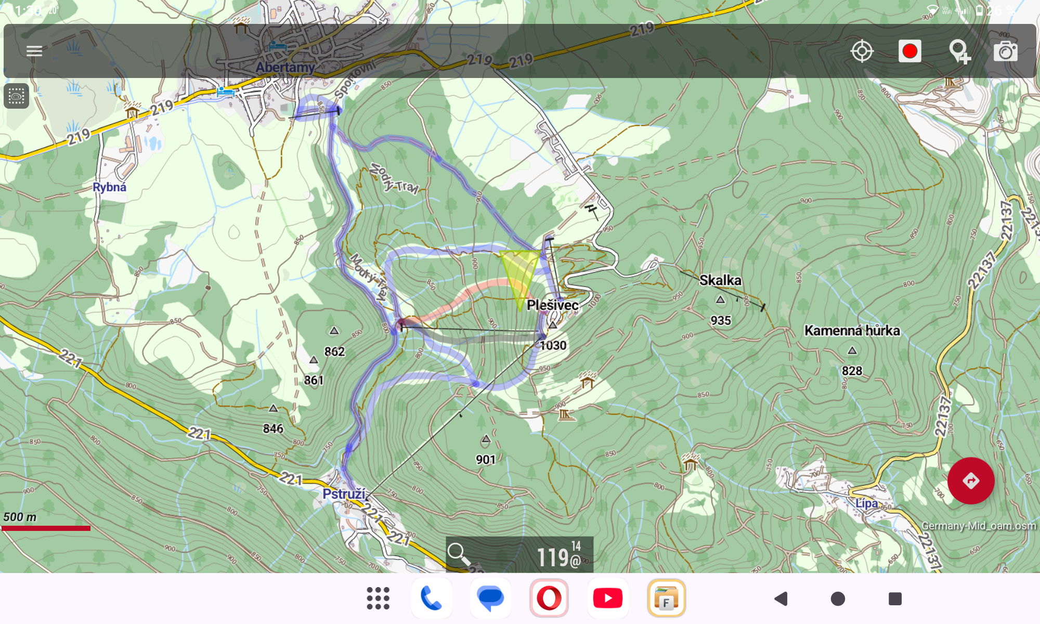
Task: Open the Files manager app
Action: [666, 599]
